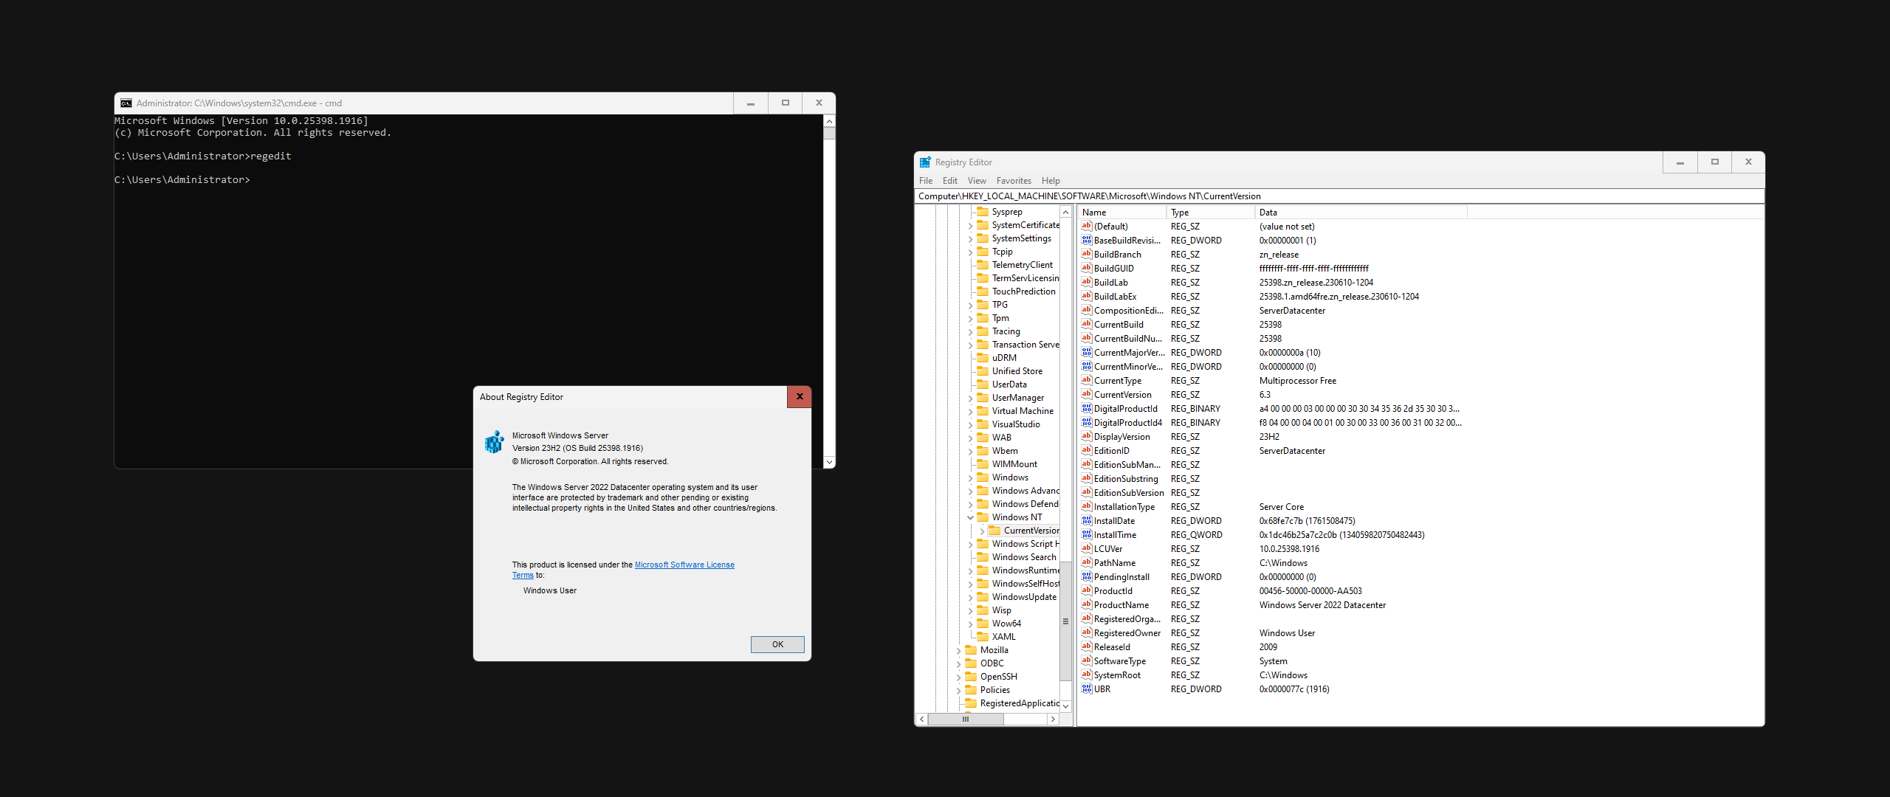Screen dimensions: 1890x797
Task: Expand the Policies registry key
Action: [x=959, y=690]
